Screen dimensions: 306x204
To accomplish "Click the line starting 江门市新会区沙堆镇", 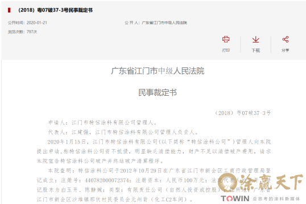I will point(115,199).
